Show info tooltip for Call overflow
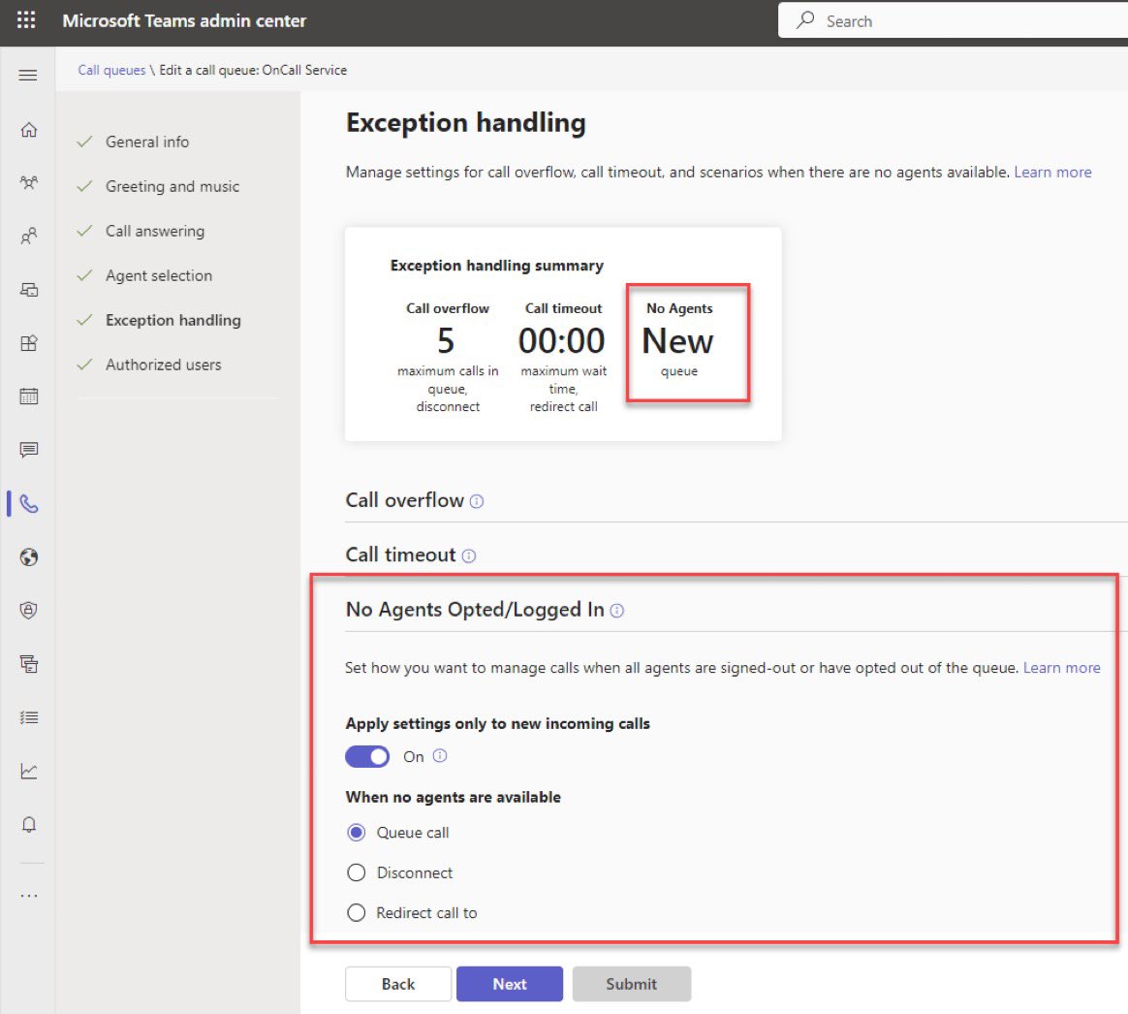 click(x=476, y=501)
